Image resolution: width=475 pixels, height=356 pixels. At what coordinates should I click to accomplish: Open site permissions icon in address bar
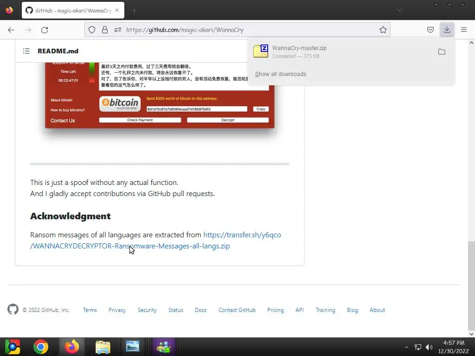(118, 30)
